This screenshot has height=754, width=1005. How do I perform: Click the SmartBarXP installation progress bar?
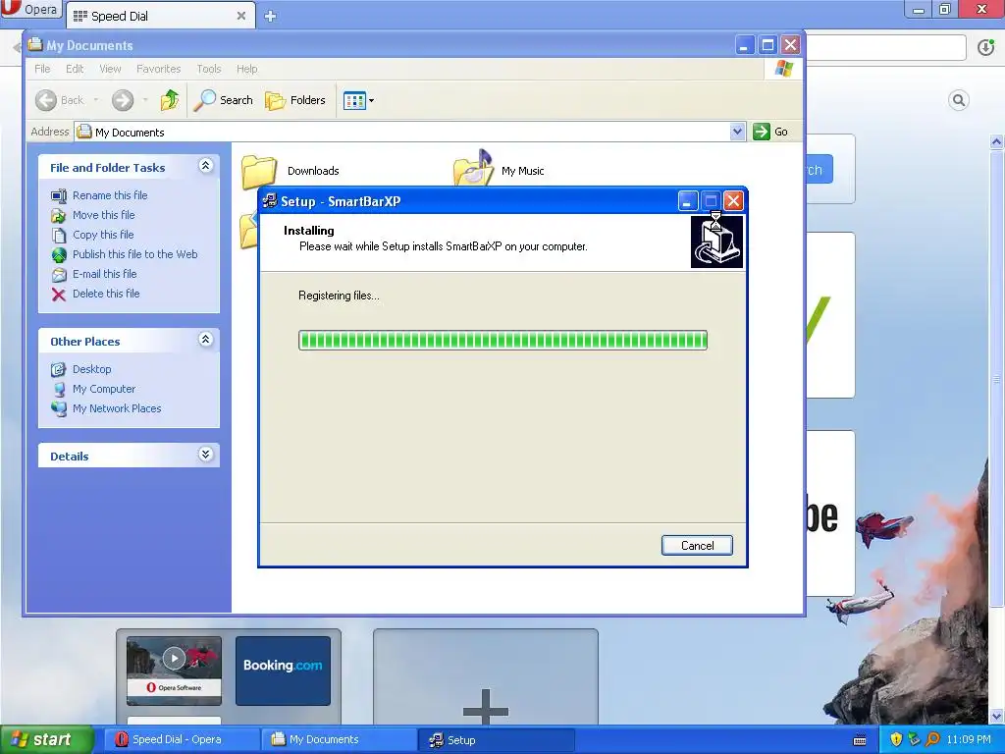coord(502,340)
